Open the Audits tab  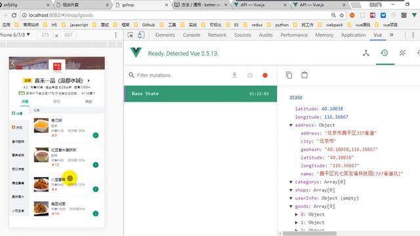pos(266,35)
